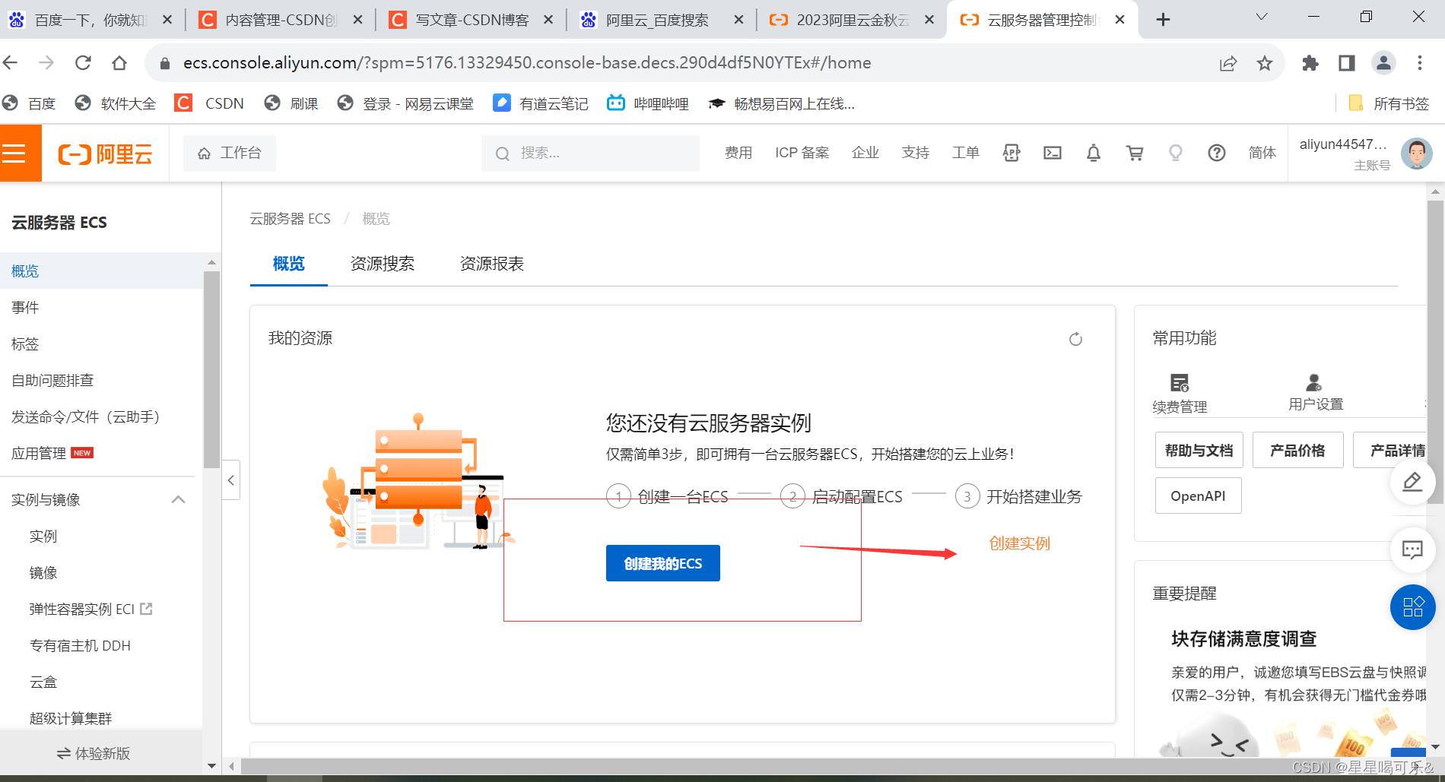Viewport: 1445px width, 782px height.
Task: Click 体验新版 at sidebar bottom
Action: tap(94, 753)
